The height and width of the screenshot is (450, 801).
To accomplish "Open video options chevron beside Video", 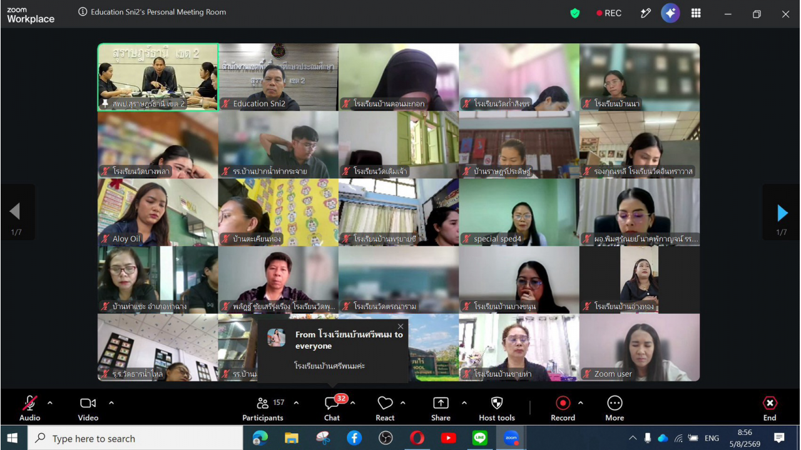I will pos(111,403).
